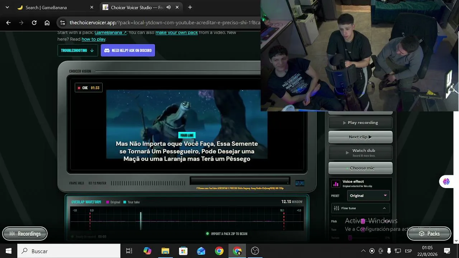Click Need Help? Ask on Discord button
Screen dimensions: 459x258
pos(128,50)
